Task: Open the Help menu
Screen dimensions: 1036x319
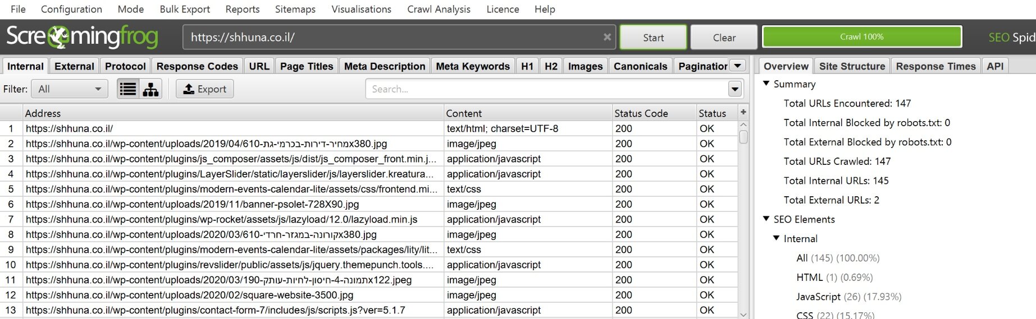Action: 545,9
